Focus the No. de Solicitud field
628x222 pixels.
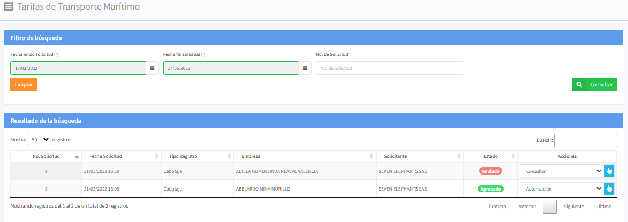(390, 68)
